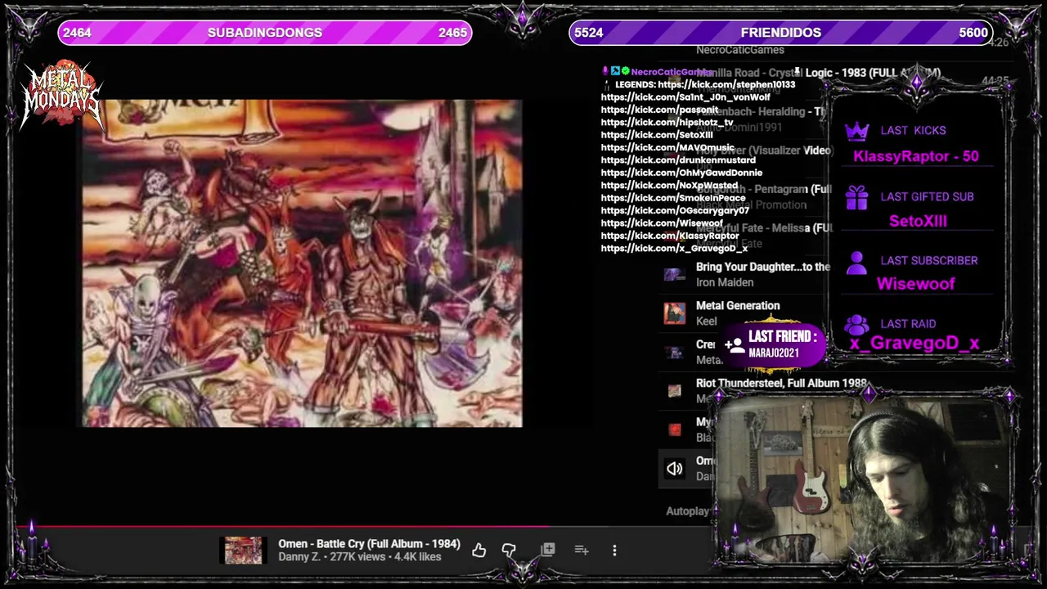Open the kick.com/x_GravegoD_x chat link
Screen dimensions: 1047x589
click(674, 249)
